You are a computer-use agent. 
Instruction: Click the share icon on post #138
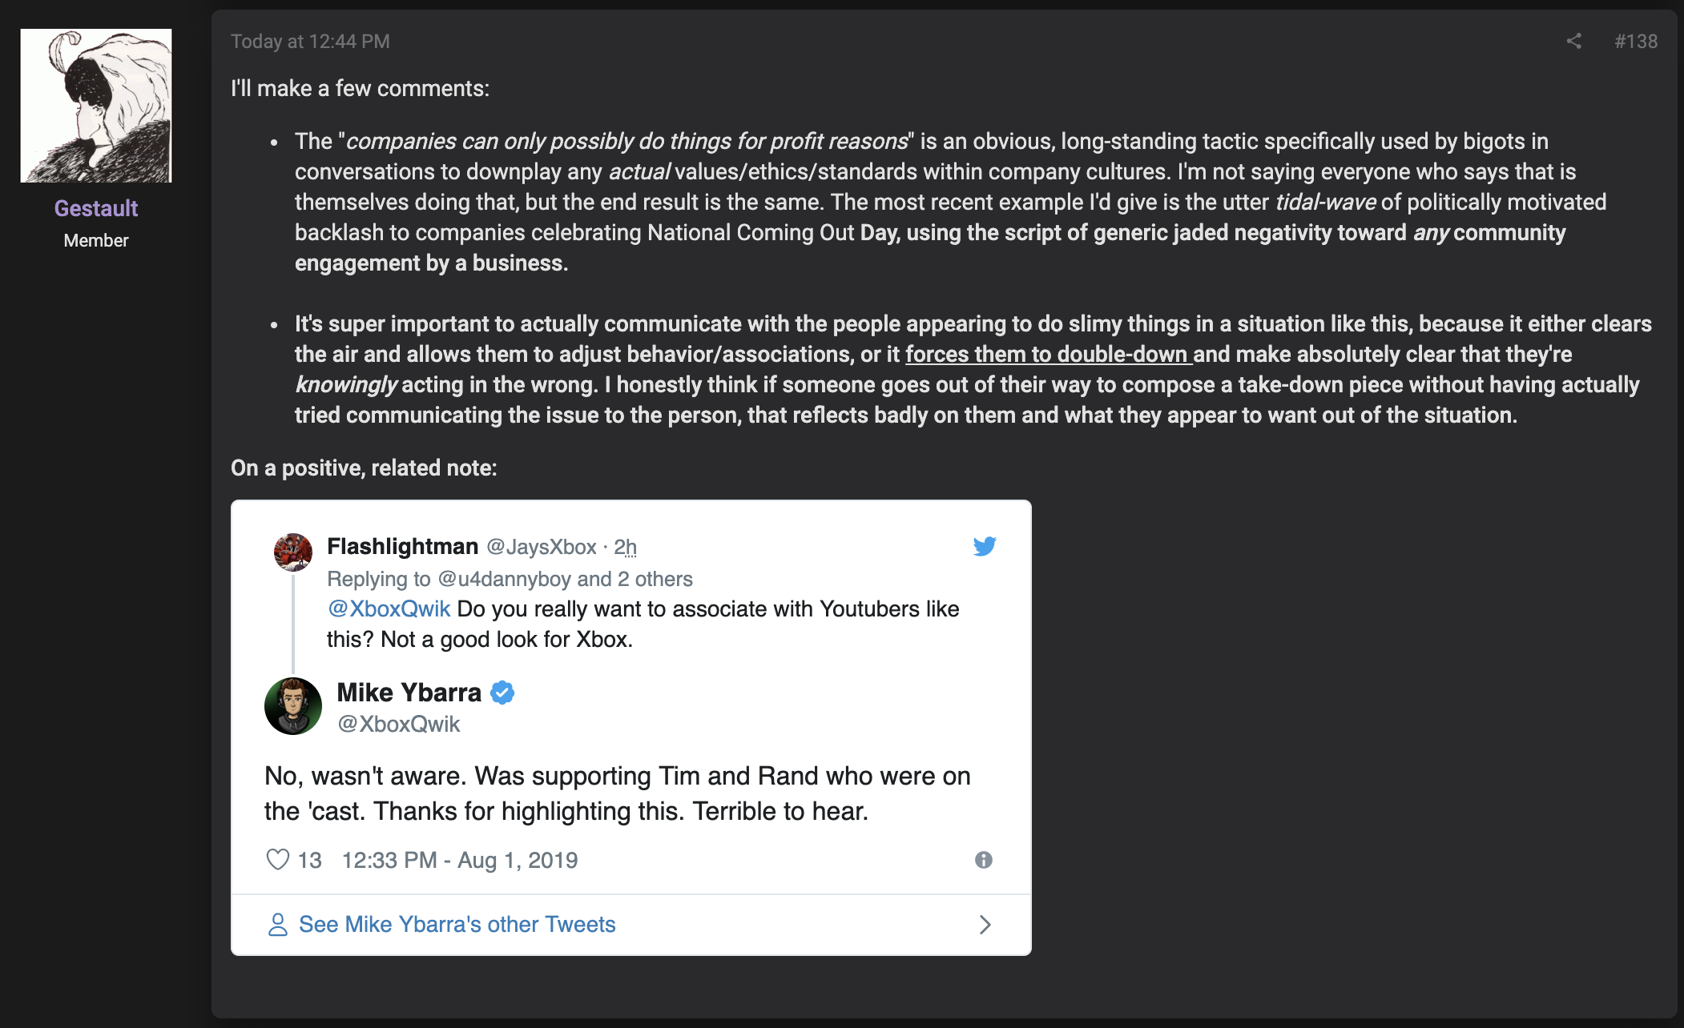click(1573, 41)
